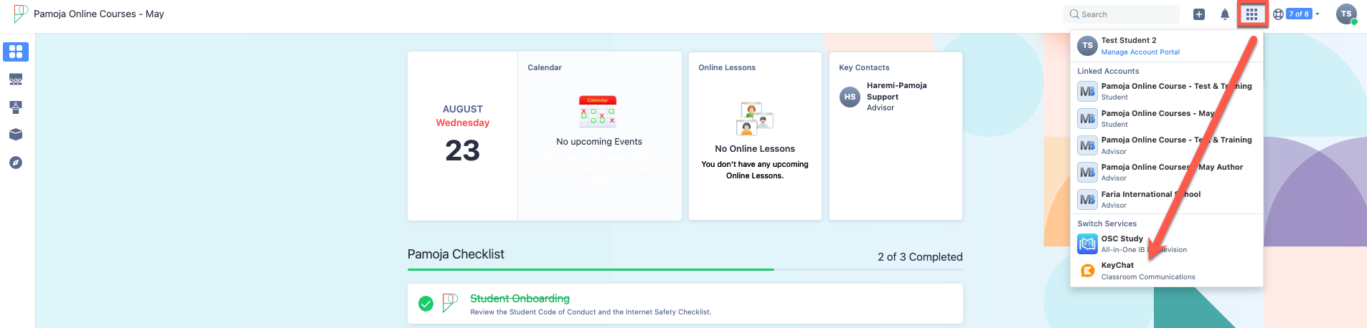Open the notifications bell
Image resolution: width=1367 pixels, height=328 pixels.
click(x=1225, y=14)
